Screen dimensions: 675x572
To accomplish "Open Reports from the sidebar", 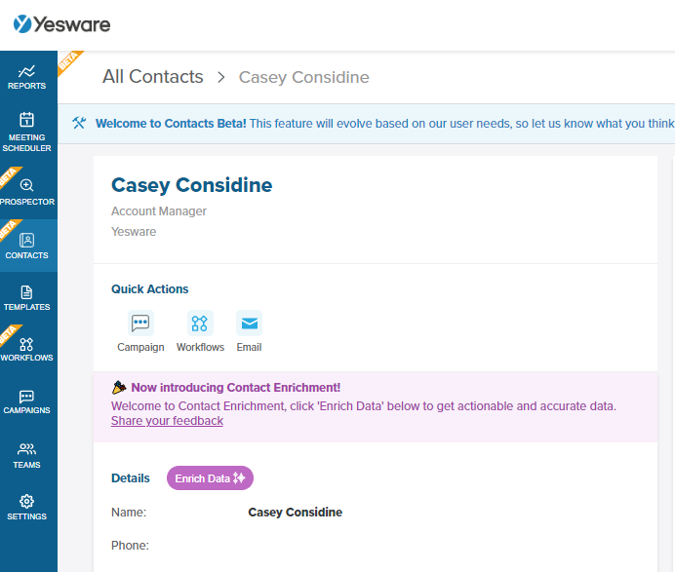I will coord(26,77).
